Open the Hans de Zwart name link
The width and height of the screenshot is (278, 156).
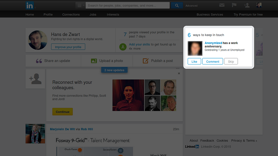65,34
